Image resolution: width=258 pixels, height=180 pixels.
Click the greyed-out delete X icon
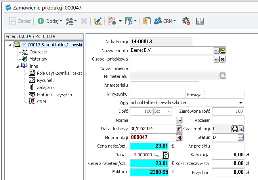click(84, 21)
